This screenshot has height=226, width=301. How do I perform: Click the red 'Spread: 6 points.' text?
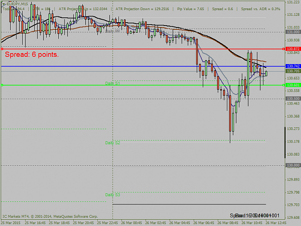32,54
